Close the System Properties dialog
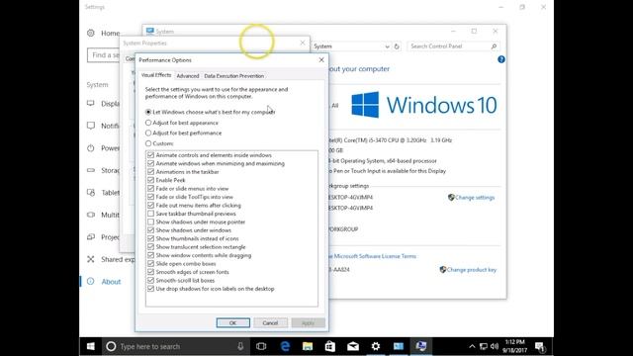The height and width of the screenshot is (356, 633). [303, 43]
